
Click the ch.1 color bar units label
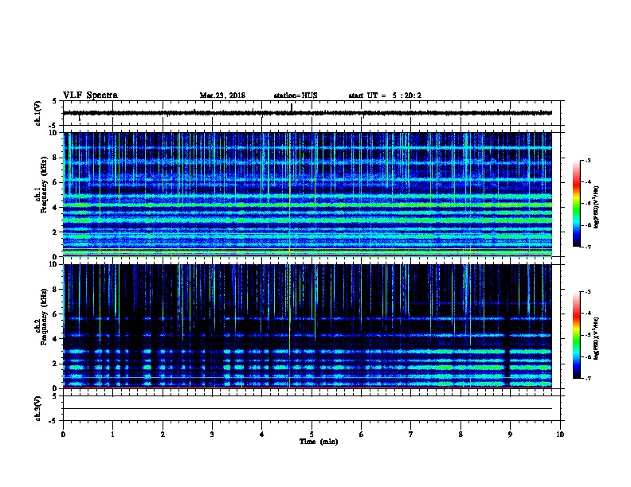coord(597,207)
